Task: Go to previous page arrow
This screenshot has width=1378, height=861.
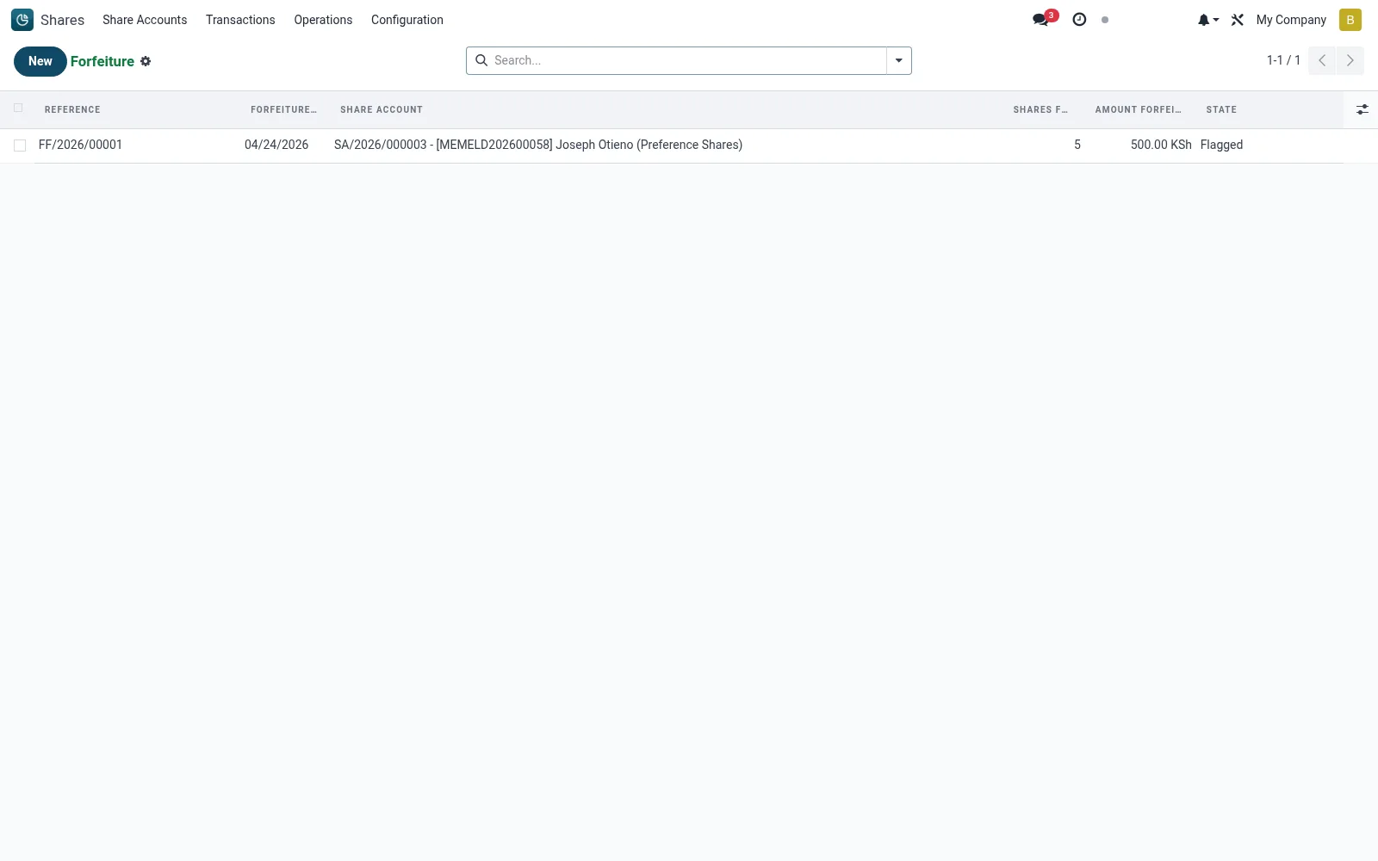Action: click(1322, 60)
